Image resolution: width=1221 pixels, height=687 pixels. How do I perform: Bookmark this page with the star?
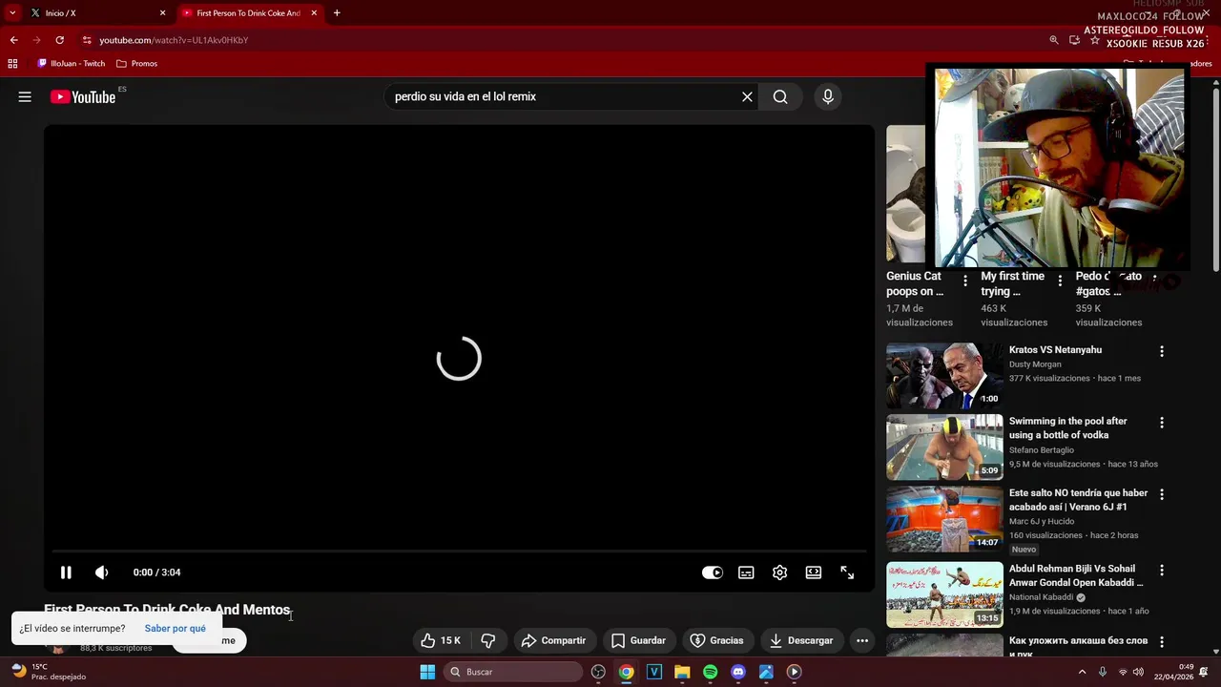[1095, 40]
